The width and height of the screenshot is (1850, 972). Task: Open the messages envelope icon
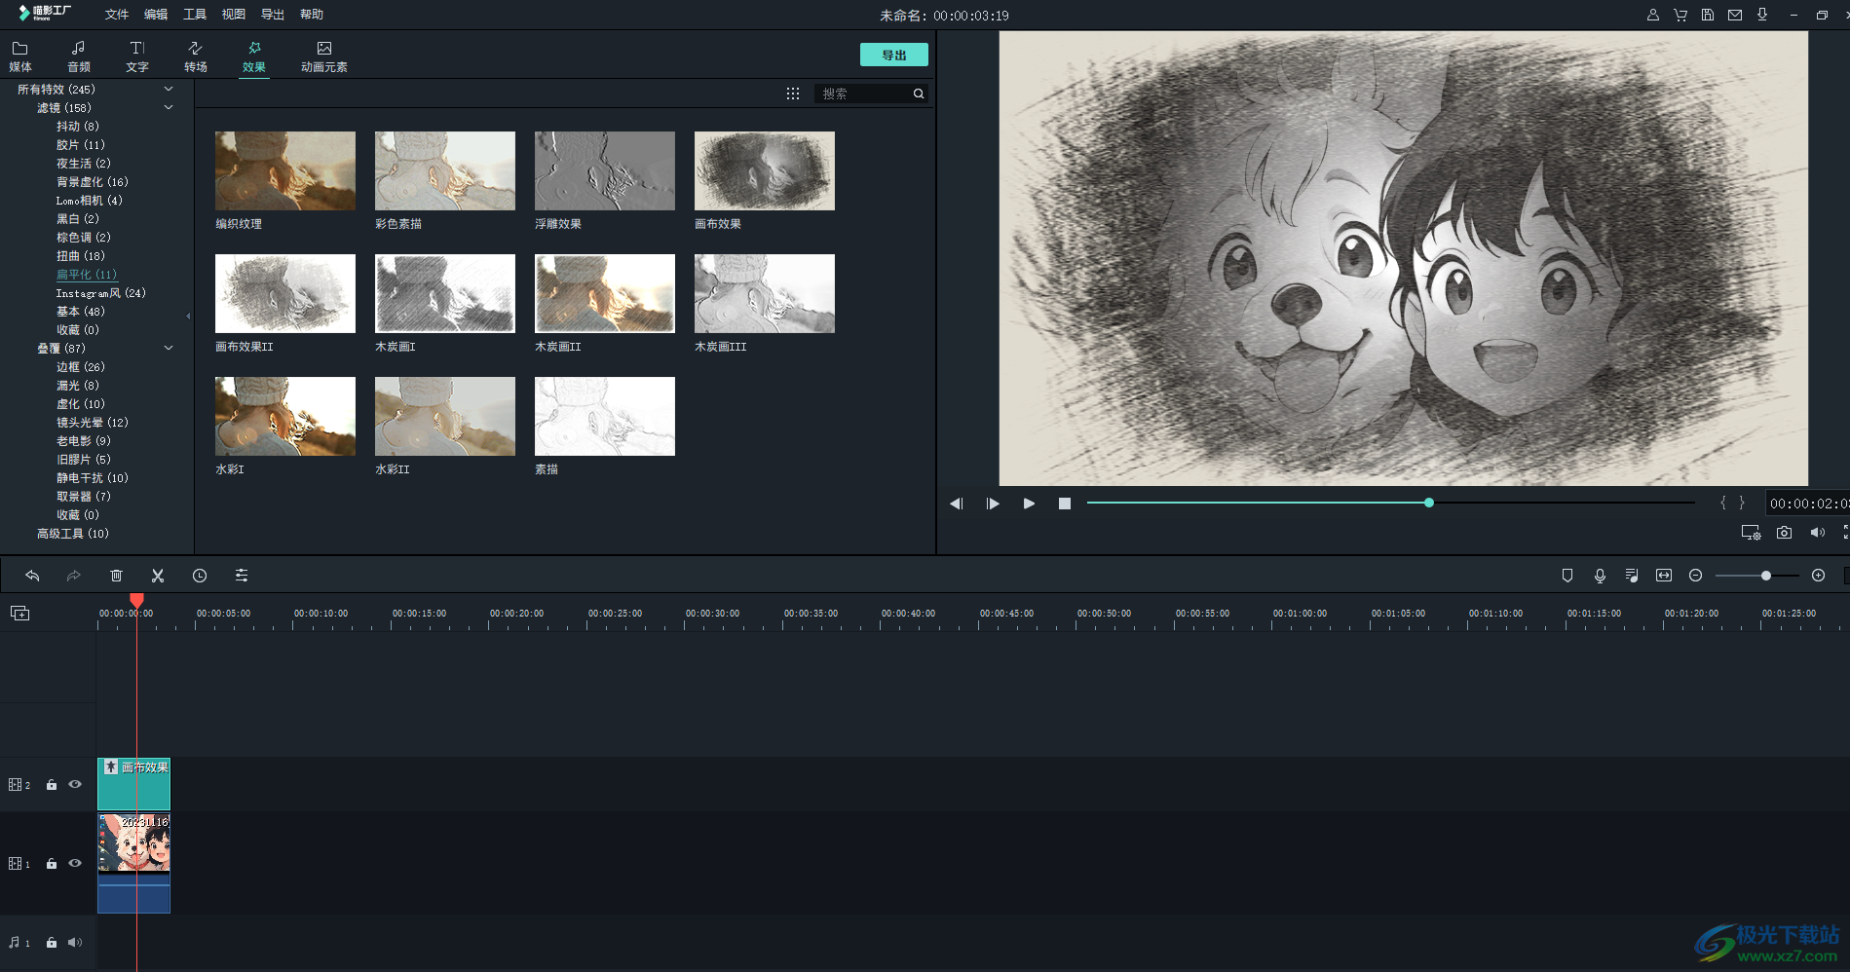click(1735, 15)
